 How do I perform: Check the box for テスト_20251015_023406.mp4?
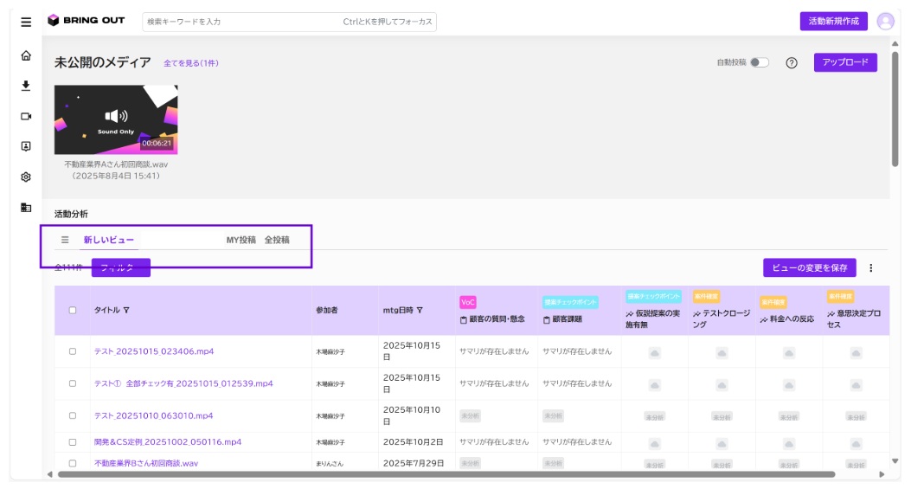click(73, 351)
